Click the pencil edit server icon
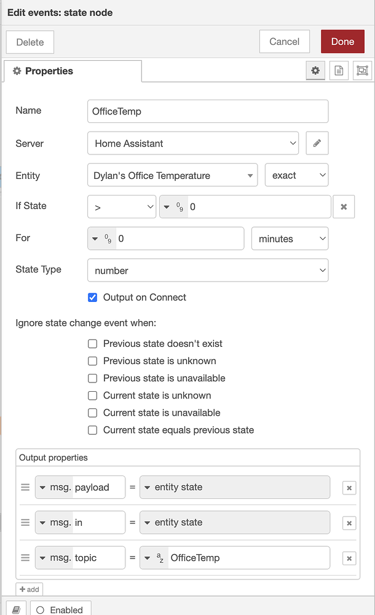 (317, 143)
